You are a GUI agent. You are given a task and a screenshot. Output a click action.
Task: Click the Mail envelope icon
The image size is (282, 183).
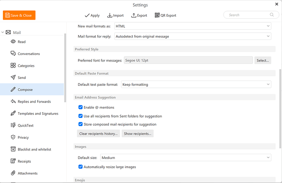[8, 32]
